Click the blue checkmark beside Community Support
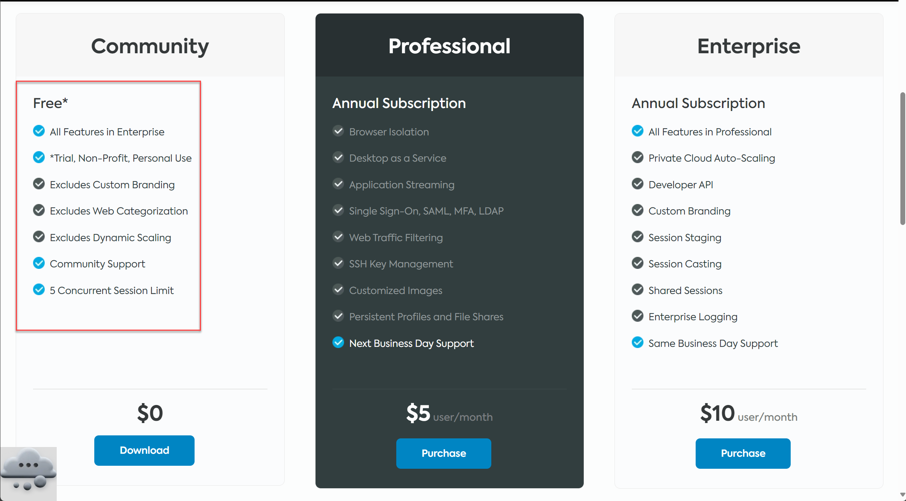This screenshot has width=906, height=501. [39, 263]
